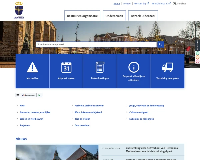This screenshot has height=160, width=200.
Task: Click the magnifying glass search button
Action: (161, 45)
